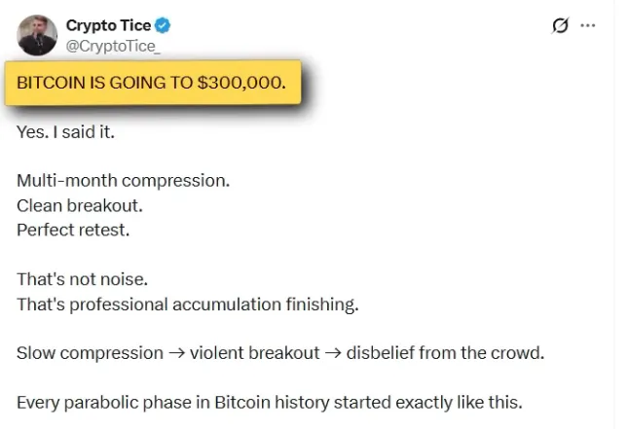Viewport: 628px width, 429px height.
Task: Open the Crypto Tice profile avatar
Action: tap(37, 35)
